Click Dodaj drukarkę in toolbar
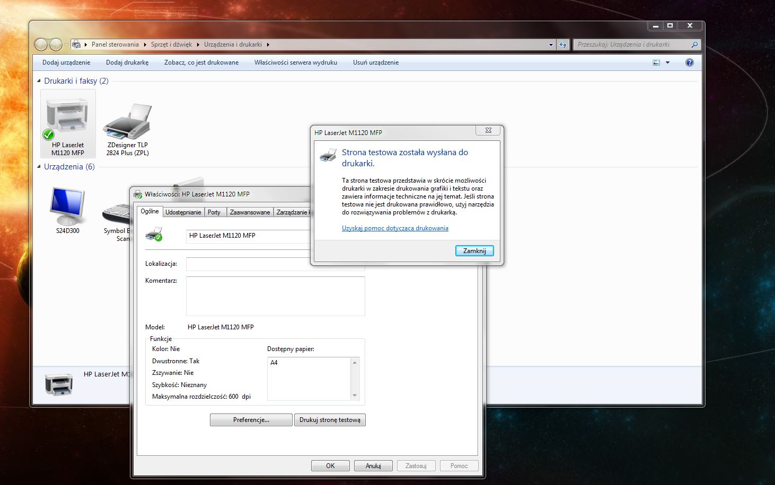Image resolution: width=775 pixels, height=485 pixels. point(127,62)
